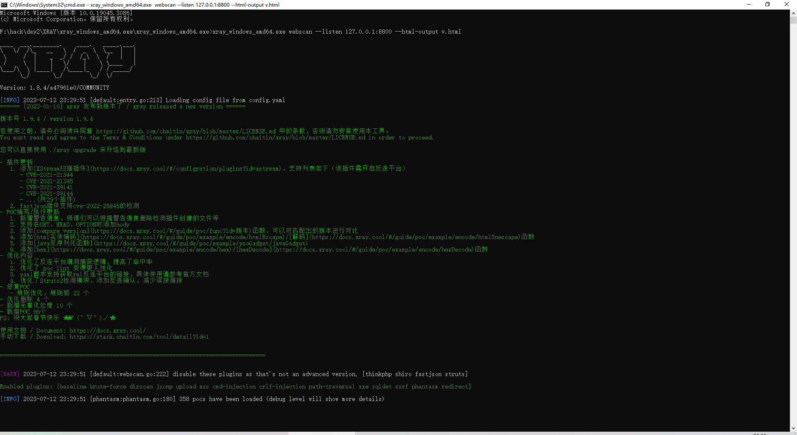The width and height of the screenshot is (797, 435).
Task: Click the '新增POC 96个' line
Action: pyautogui.click(x=23, y=312)
